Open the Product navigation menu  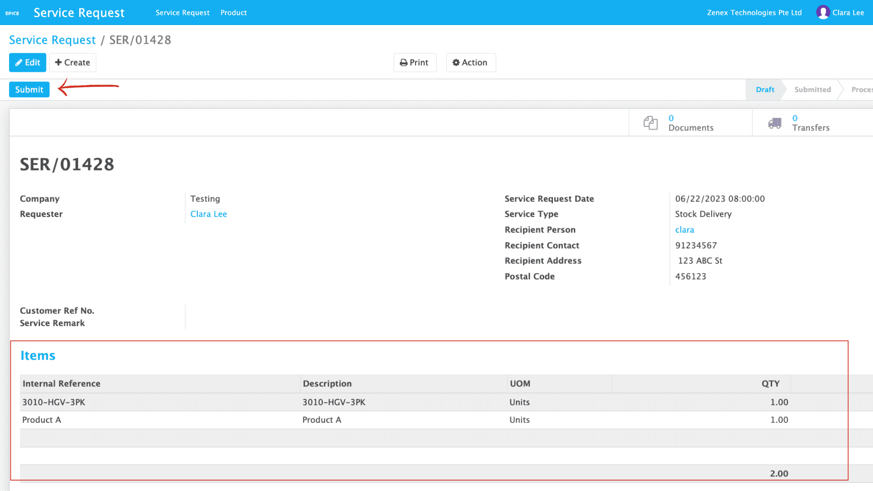[233, 13]
